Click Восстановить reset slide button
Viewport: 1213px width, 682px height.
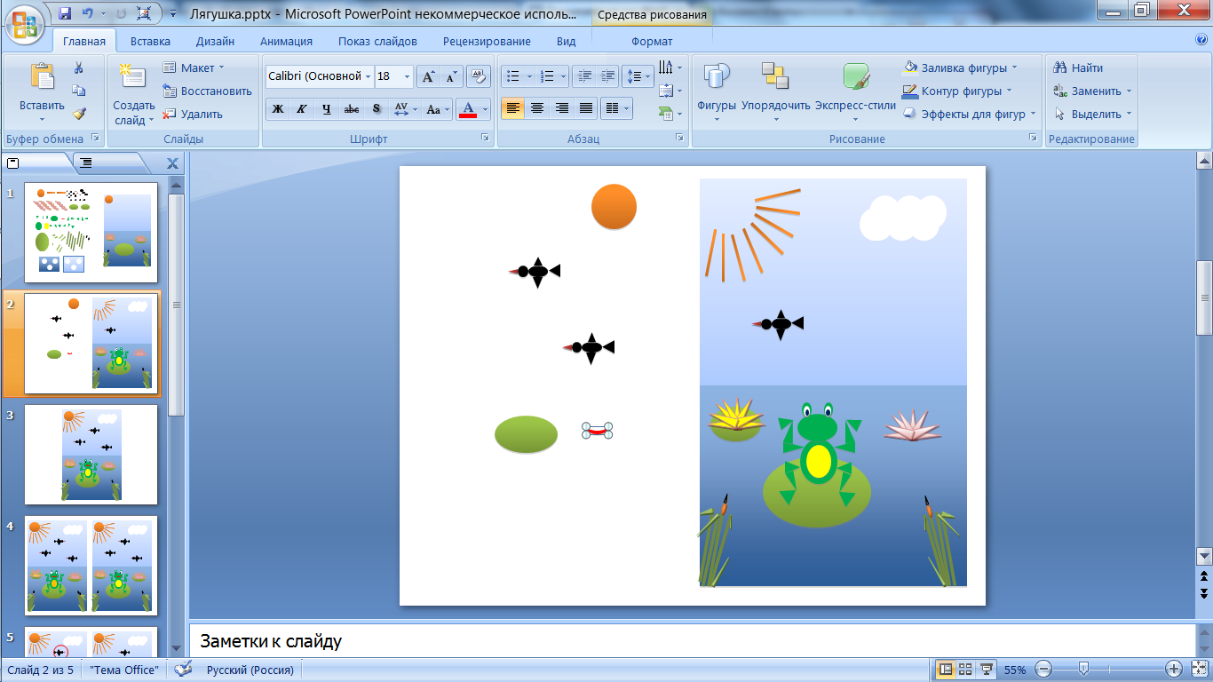point(208,91)
